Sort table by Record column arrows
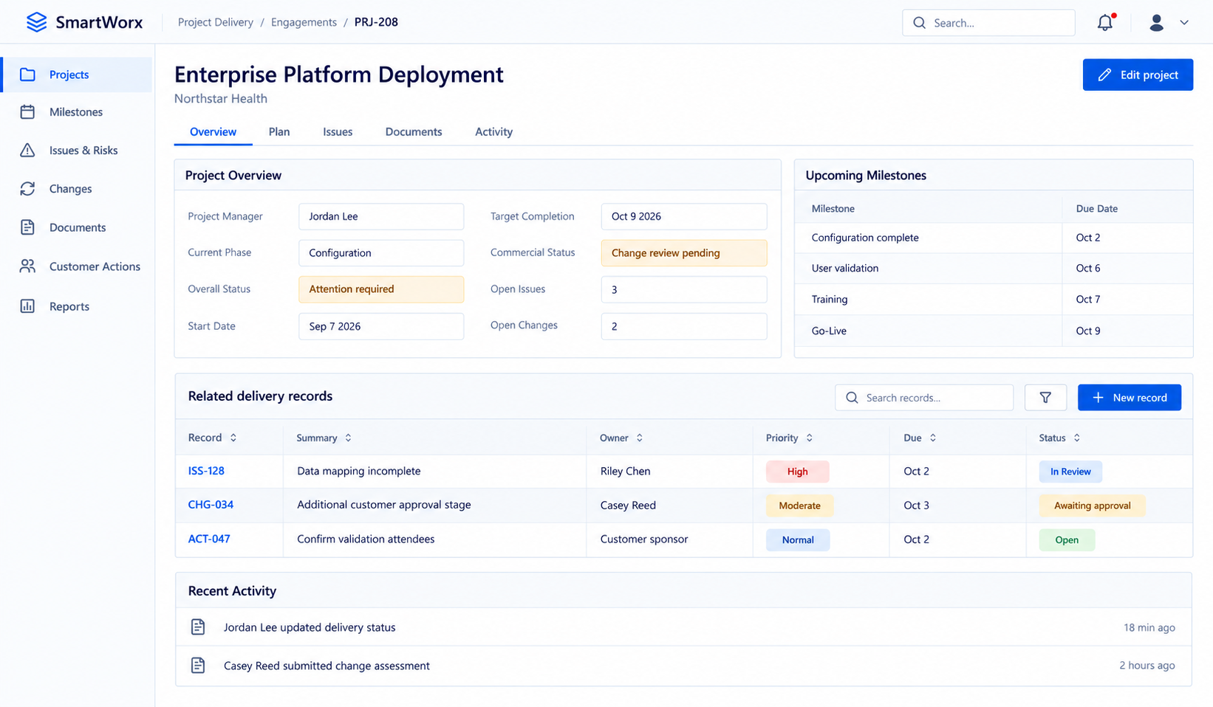 pyautogui.click(x=233, y=438)
